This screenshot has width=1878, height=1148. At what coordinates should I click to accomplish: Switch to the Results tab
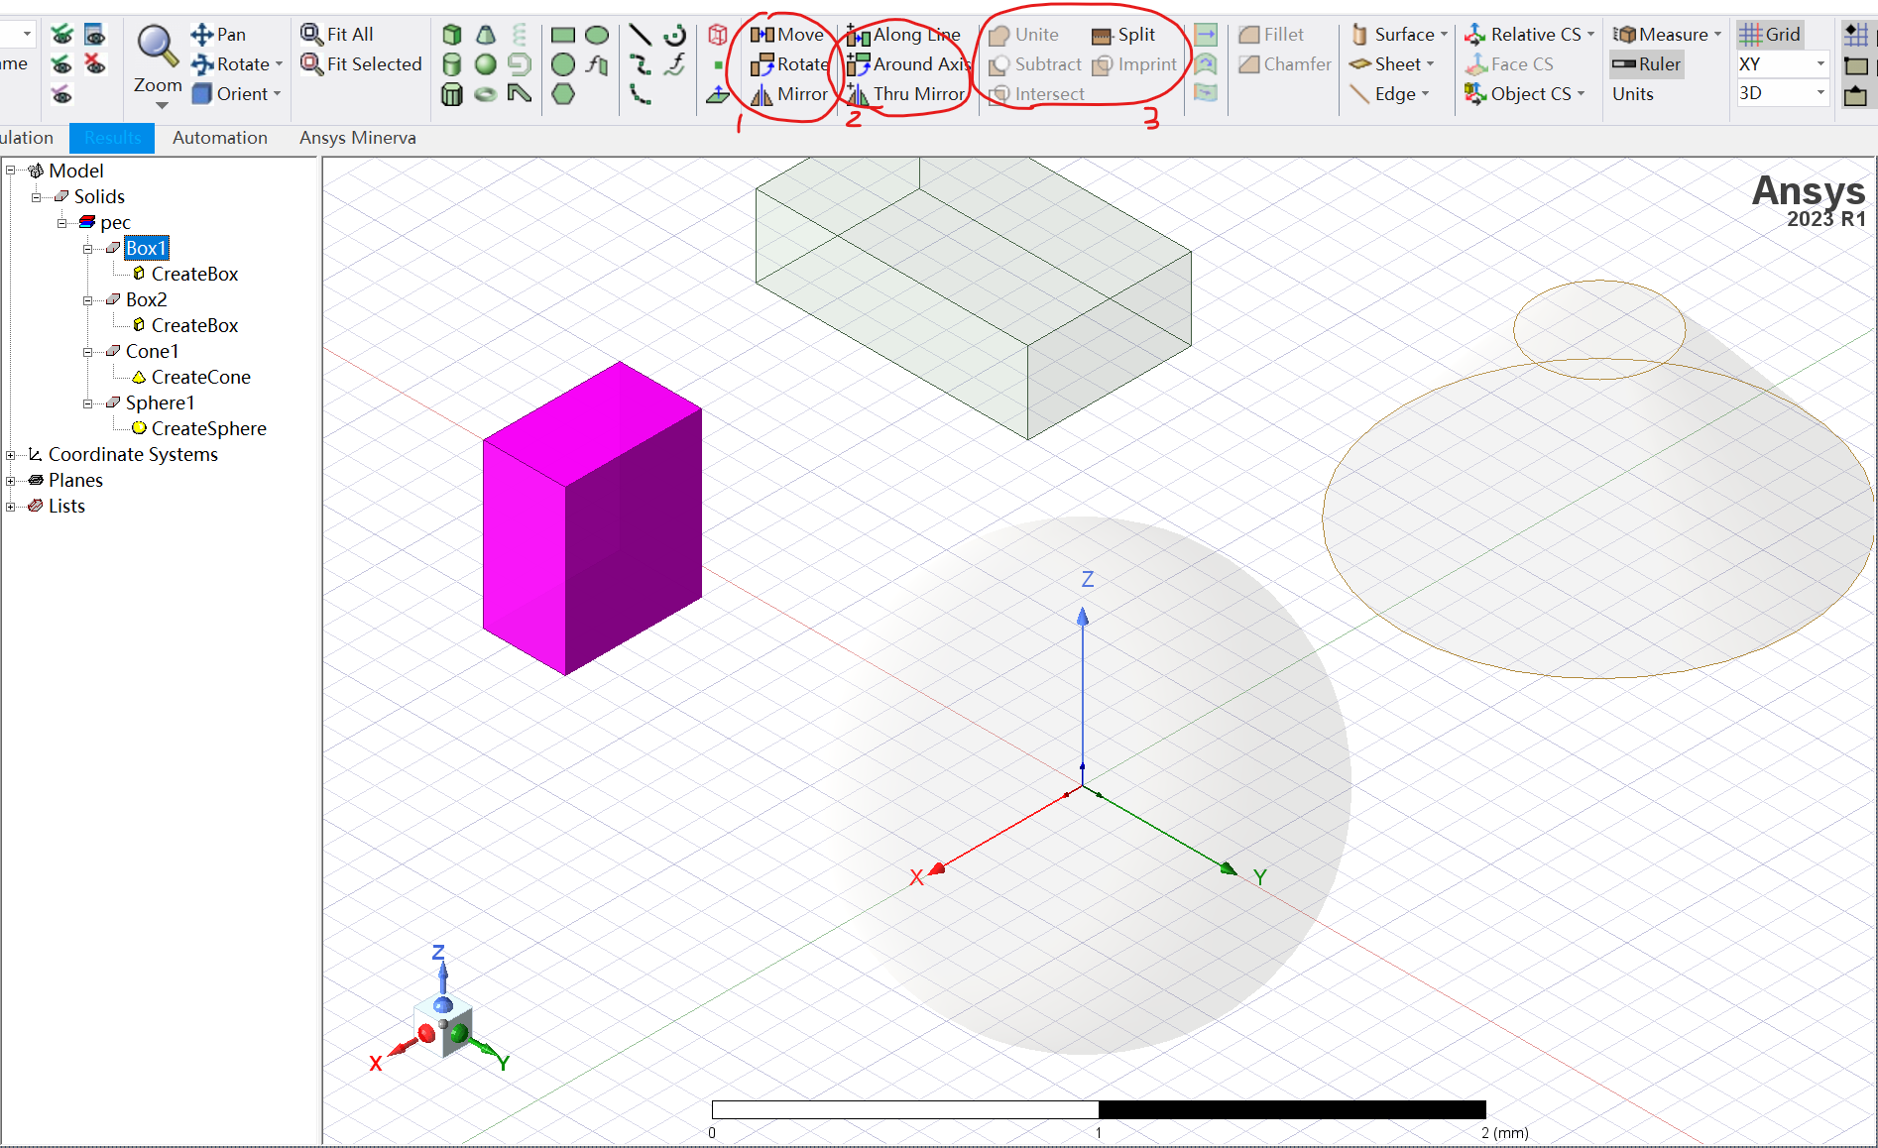112,138
